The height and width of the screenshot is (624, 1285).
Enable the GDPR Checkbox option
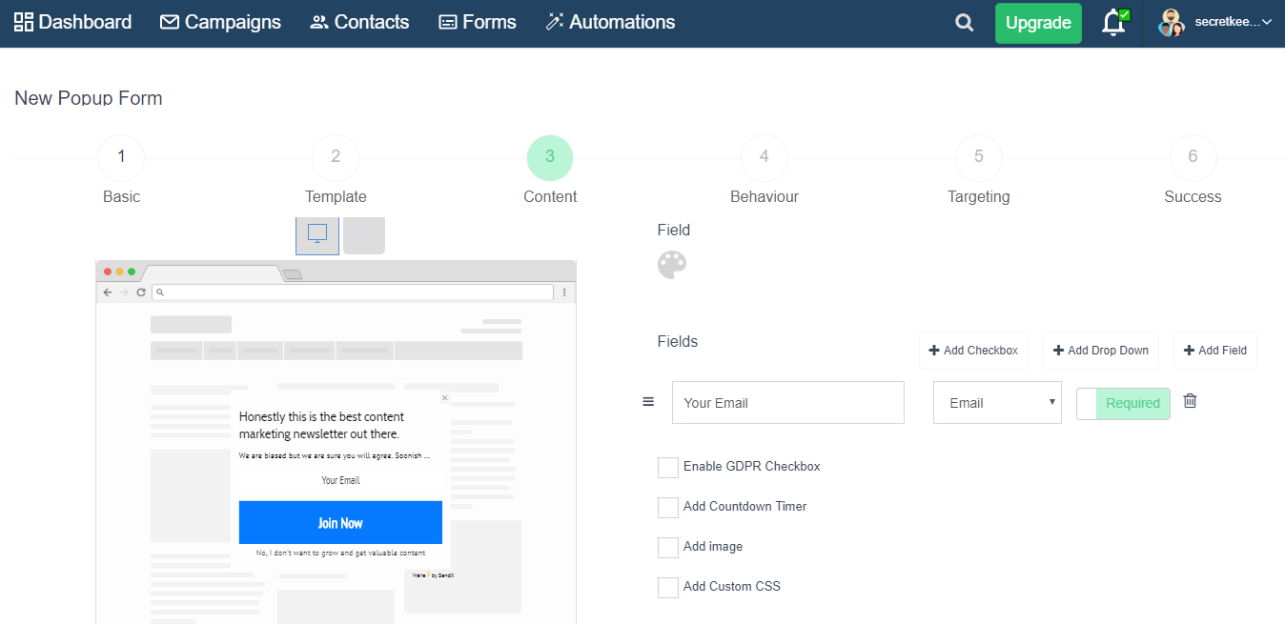click(x=667, y=467)
